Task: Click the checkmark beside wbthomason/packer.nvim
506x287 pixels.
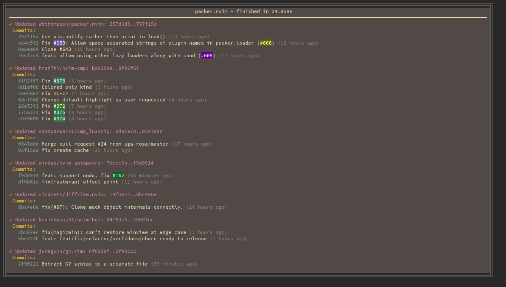Action: click(11, 24)
